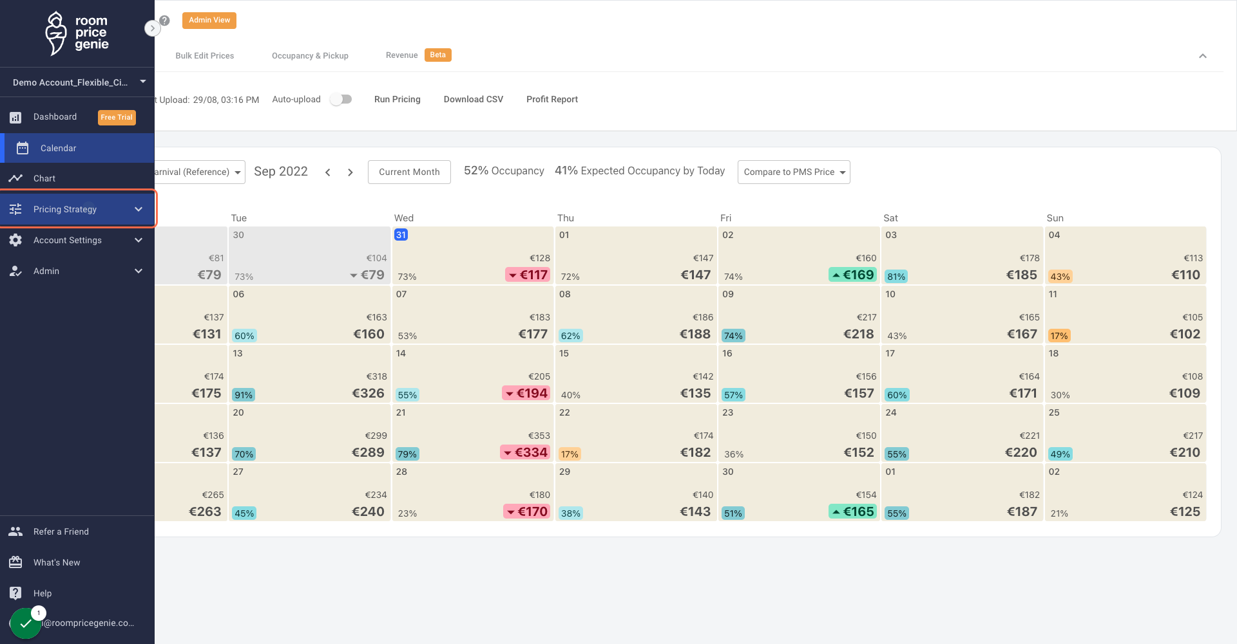Go to next month arrow
1237x644 pixels.
[350, 172]
